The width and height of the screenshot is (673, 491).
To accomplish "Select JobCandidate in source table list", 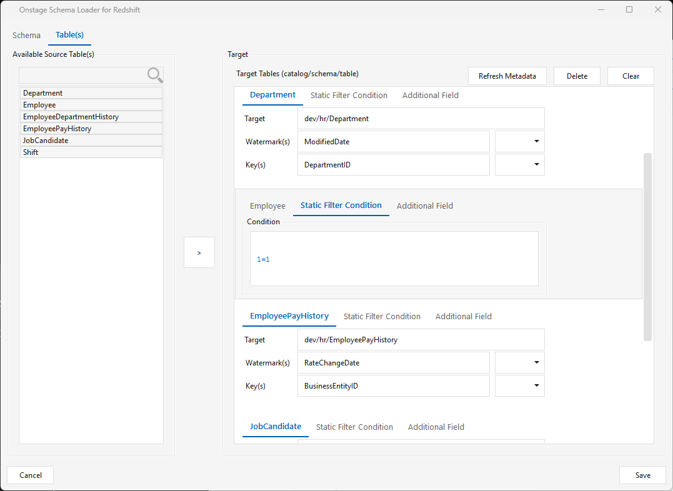I will tap(91, 141).
